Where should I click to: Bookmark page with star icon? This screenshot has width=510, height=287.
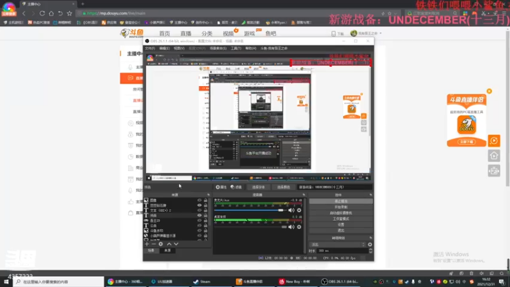tap(69, 13)
